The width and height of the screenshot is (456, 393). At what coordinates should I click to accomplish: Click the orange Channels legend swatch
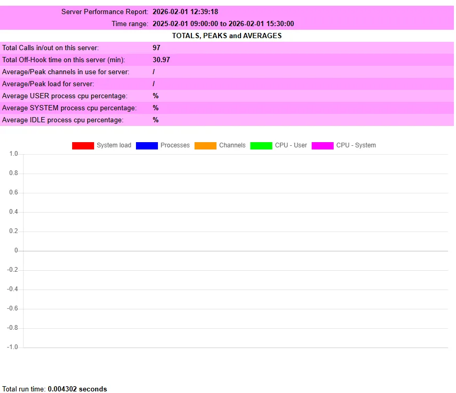pyautogui.click(x=205, y=145)
